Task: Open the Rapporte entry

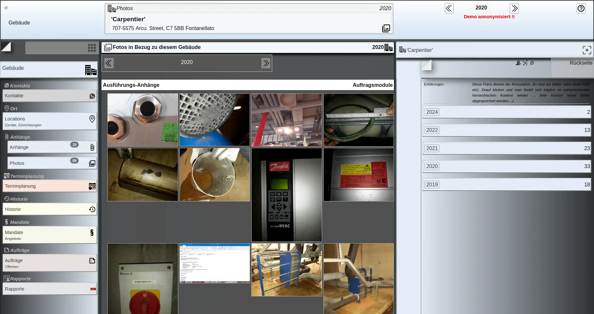Action: (50, 289)
